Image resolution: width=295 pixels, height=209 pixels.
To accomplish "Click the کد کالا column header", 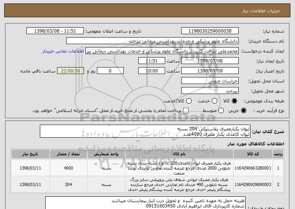I will (x=253, y=154).
